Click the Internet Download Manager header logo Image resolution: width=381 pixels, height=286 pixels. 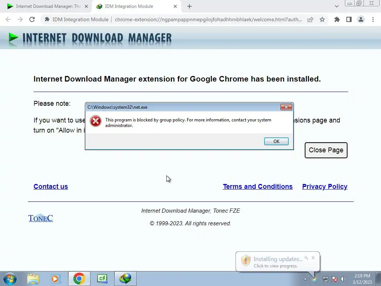[x=90, y=38]
